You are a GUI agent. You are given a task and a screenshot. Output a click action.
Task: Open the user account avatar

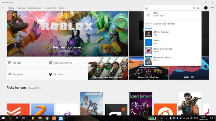[206, 8]
